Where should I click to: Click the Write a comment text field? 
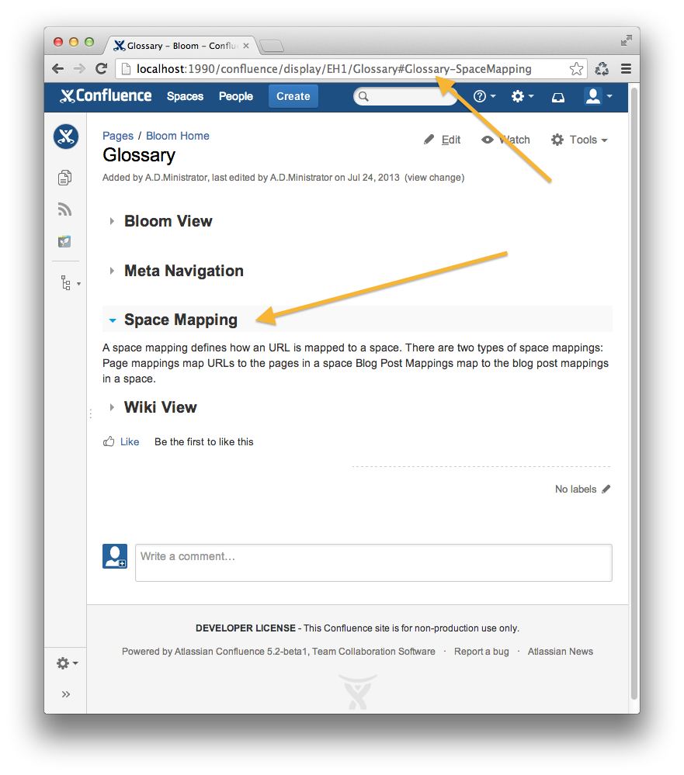(x=373, y=562)
